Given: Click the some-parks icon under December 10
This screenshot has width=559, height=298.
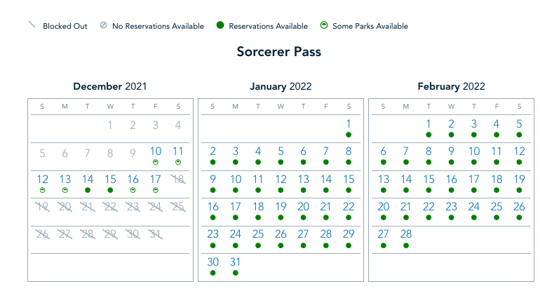Looking at the screenshot, I should (155, 162).
